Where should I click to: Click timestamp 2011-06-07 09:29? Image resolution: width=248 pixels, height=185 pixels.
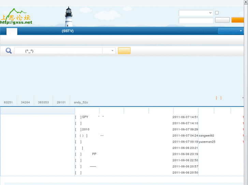(x=185, y=129)
